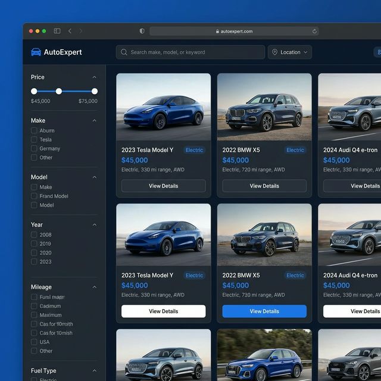
Task: Click the $45,000 minimum price label in sidebar
Action: 40,101
